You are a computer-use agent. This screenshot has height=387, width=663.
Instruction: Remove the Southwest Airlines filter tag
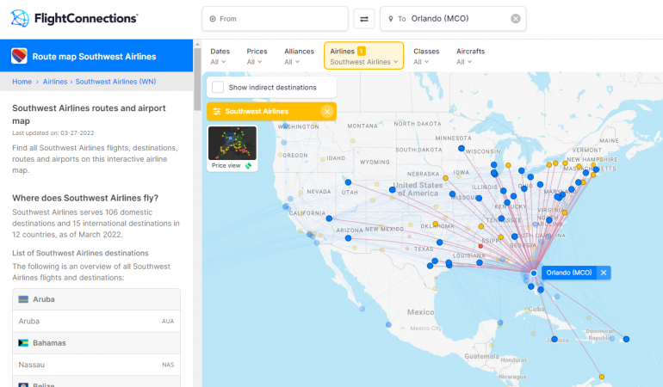pyautogui.click(x=326, y=112)
